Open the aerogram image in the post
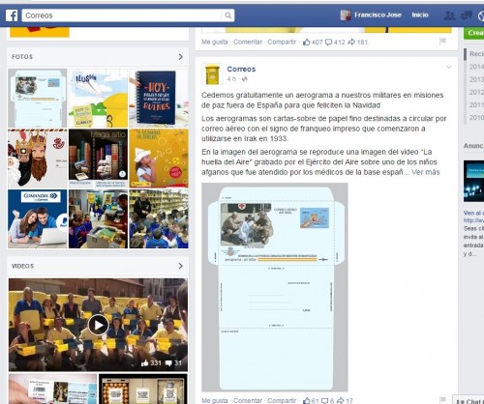The width and height of the screenshot is (484, 404). (x=275, y=287)
